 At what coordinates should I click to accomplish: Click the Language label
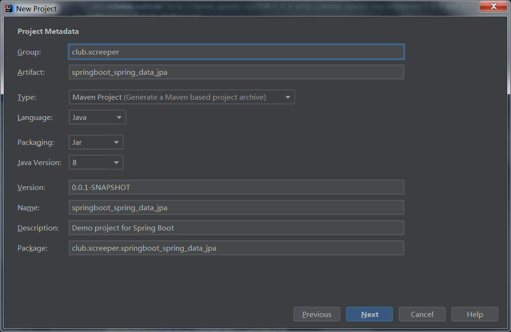[35, 118]
